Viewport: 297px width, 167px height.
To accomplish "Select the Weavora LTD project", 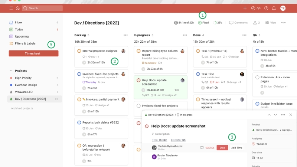I will tap(24, 92).
